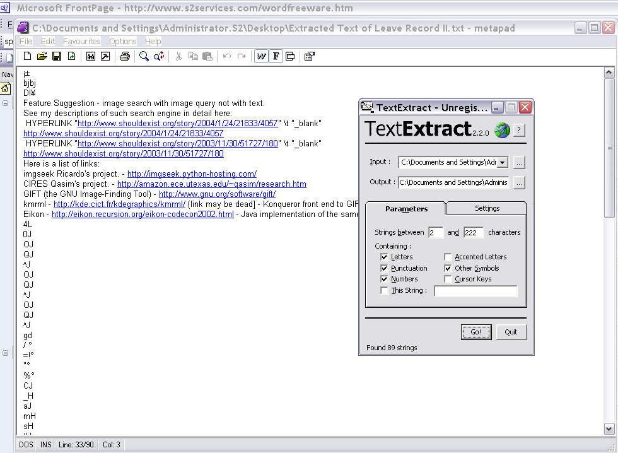
Task: Enable the This String checkbox
Action: tap(384, 290)
